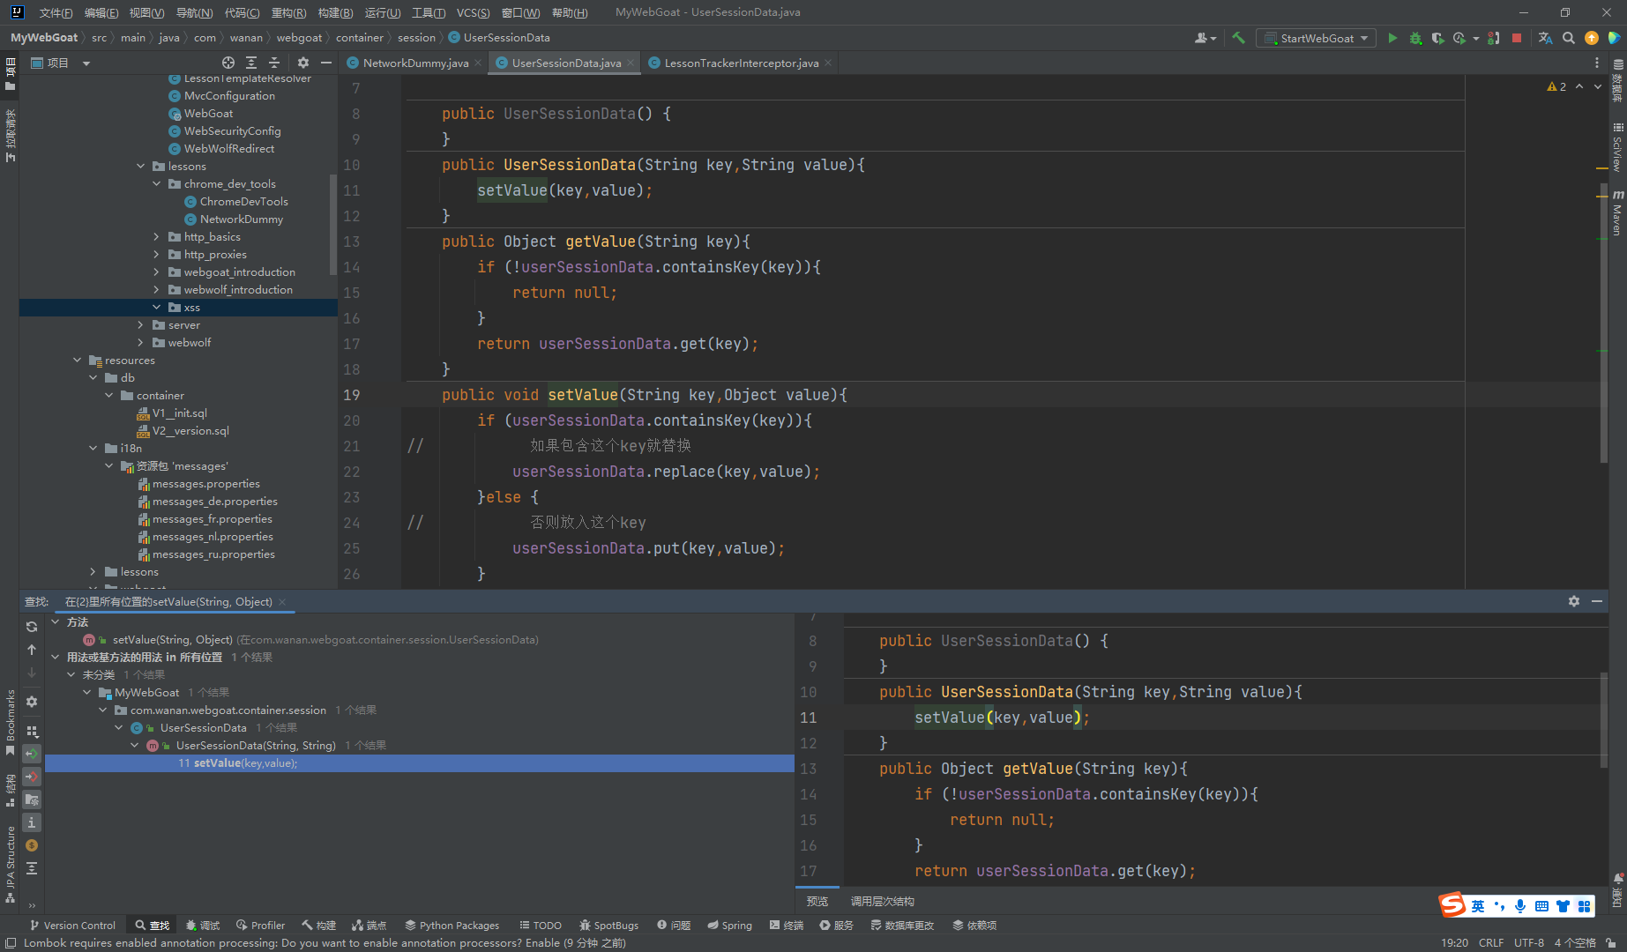This screenshot has height=952, width=1627.
Task: Run with coverage shield icon
Action: pos(1437,38)
